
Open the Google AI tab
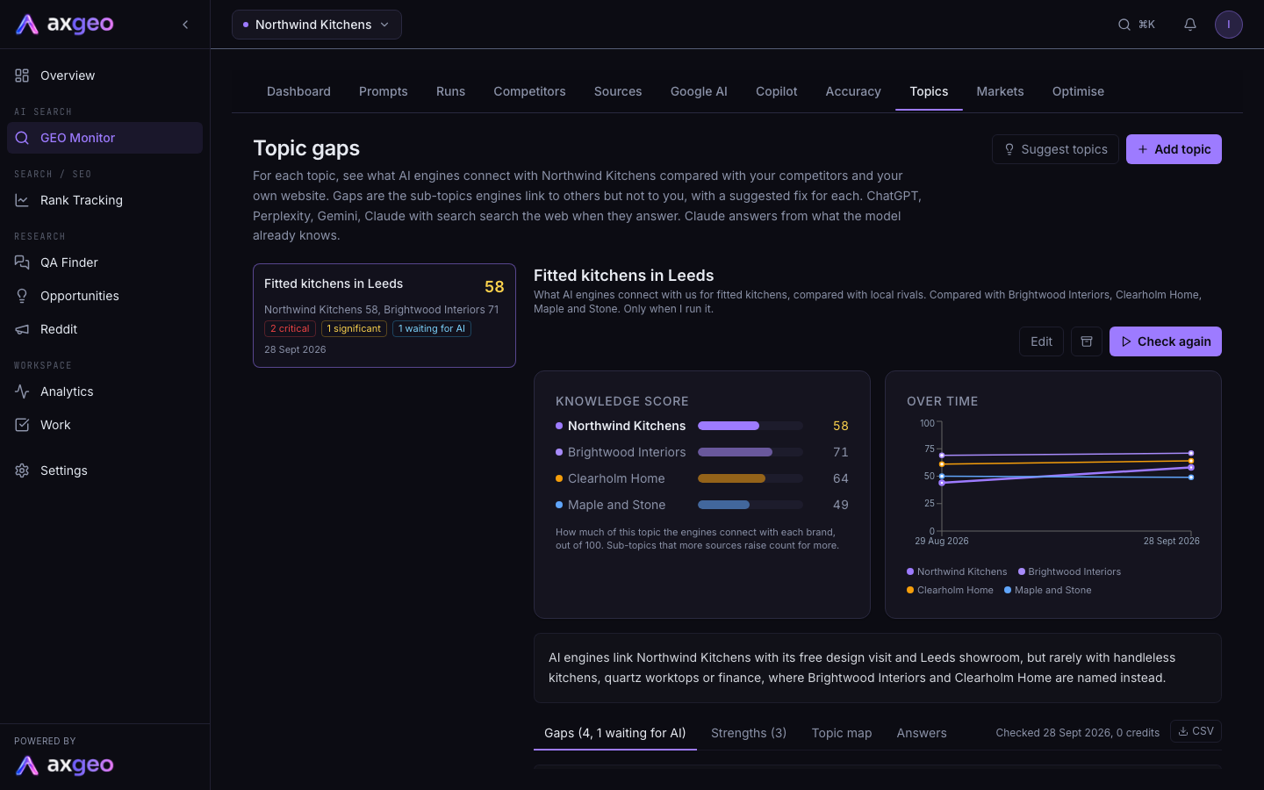click(699, 91)
